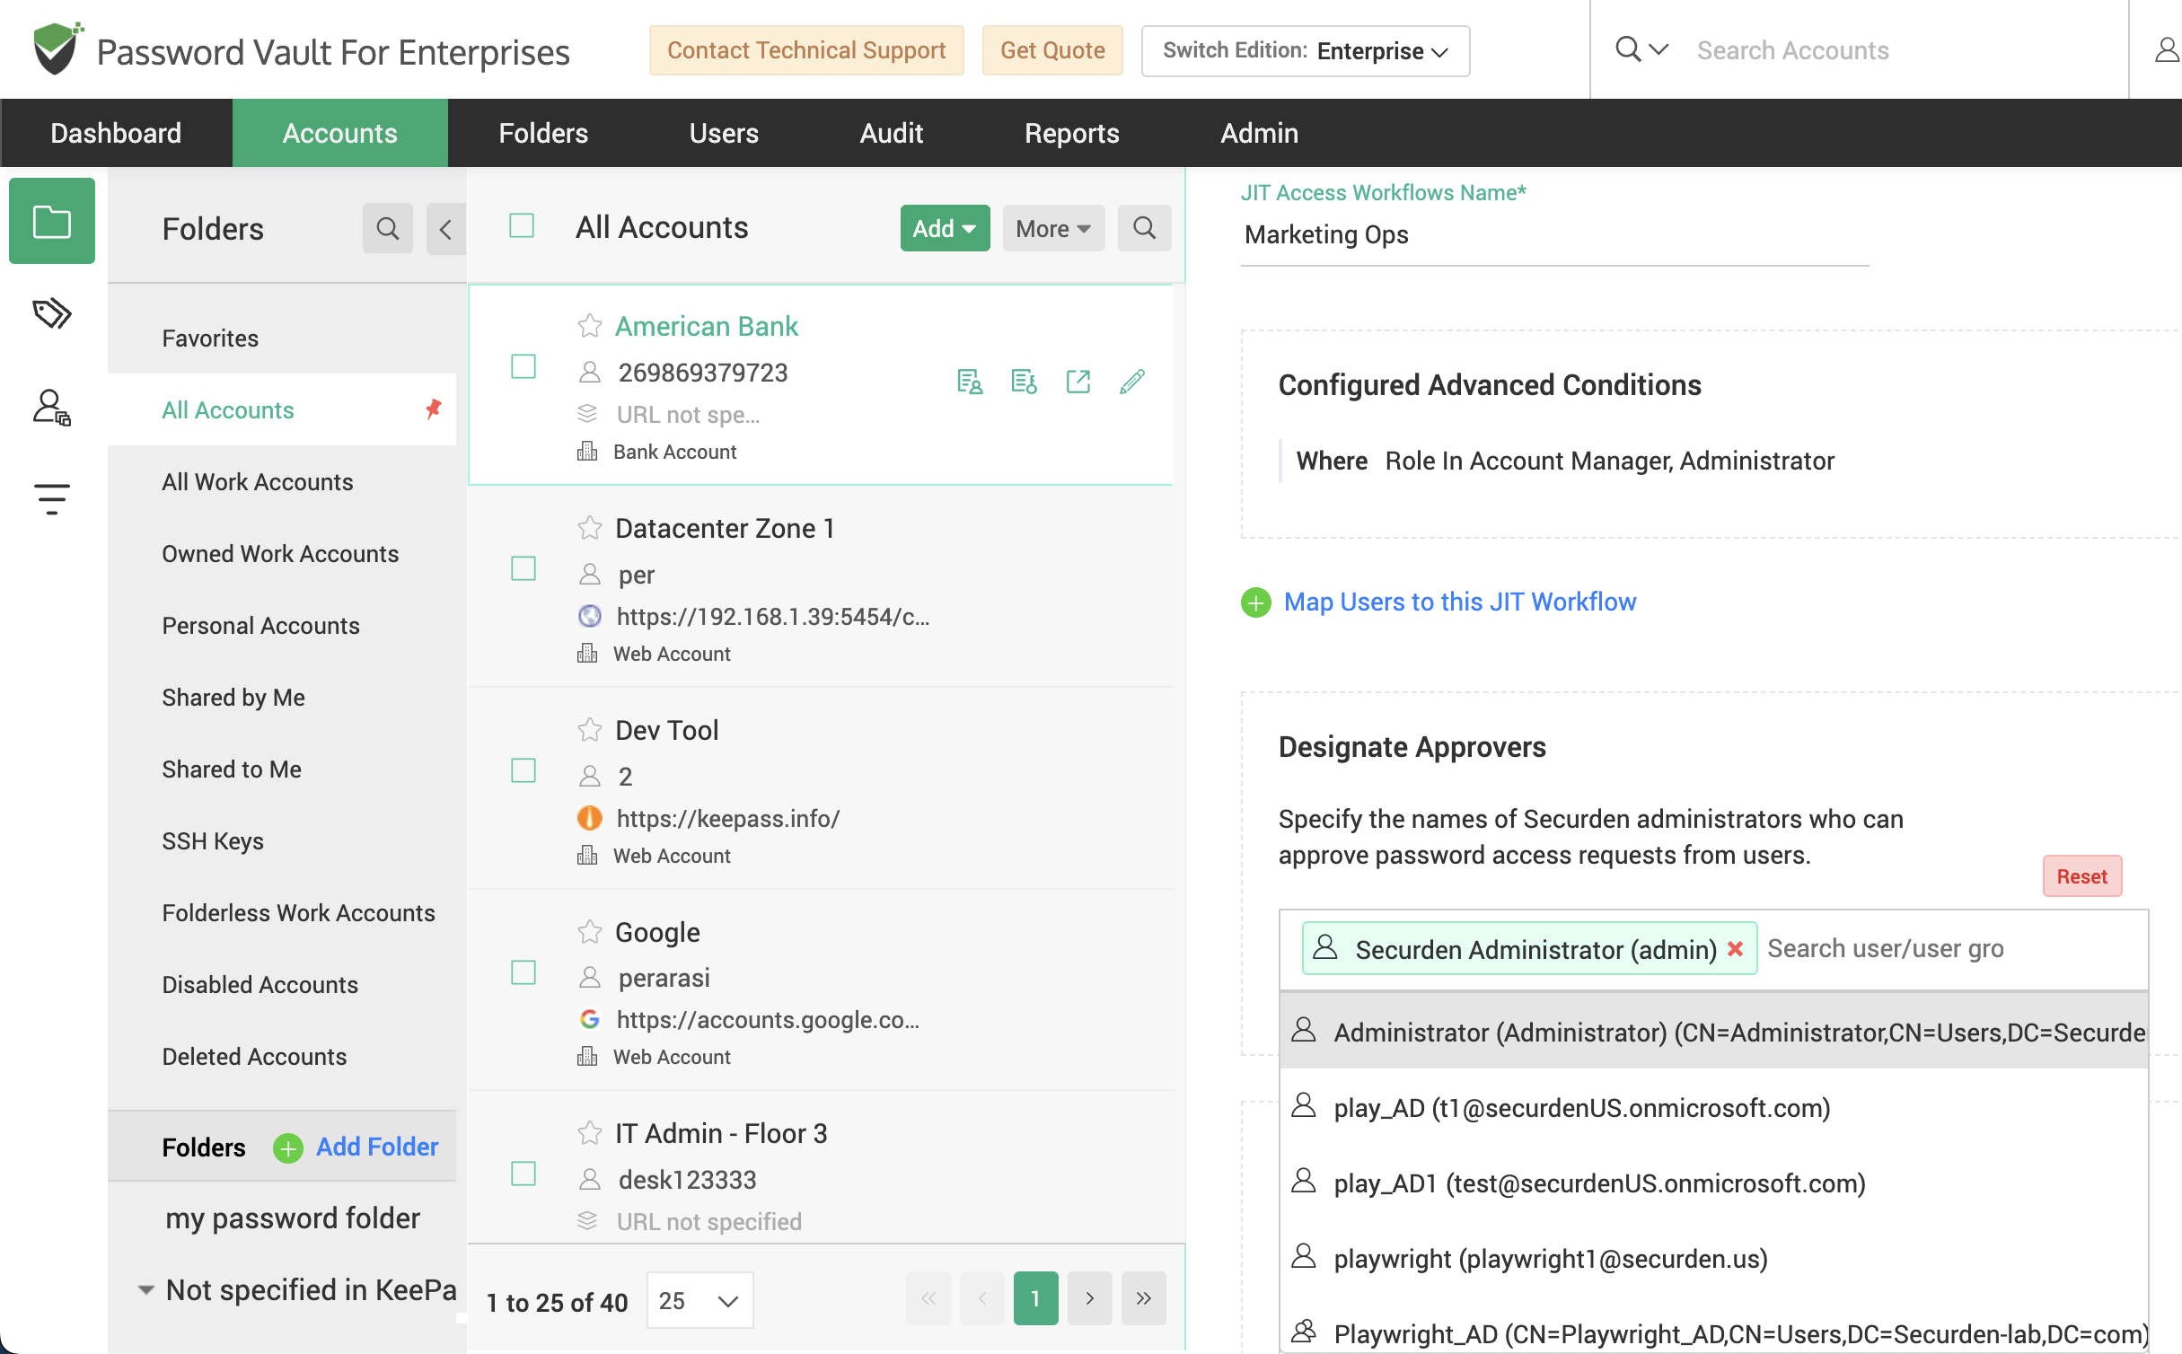Screen dimensions: 2182x1354
Task: Open the Add dropdown button
Action: [x=945, y=228]
